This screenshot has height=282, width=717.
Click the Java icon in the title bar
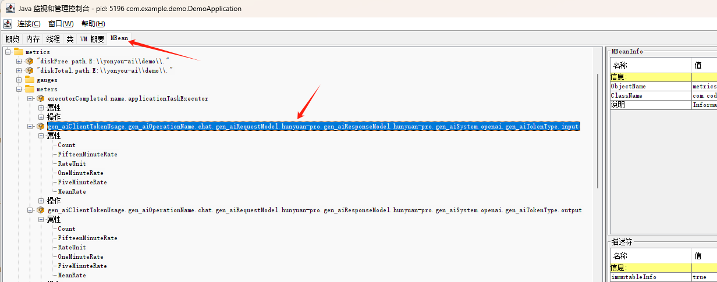click(x=10, y=9)
